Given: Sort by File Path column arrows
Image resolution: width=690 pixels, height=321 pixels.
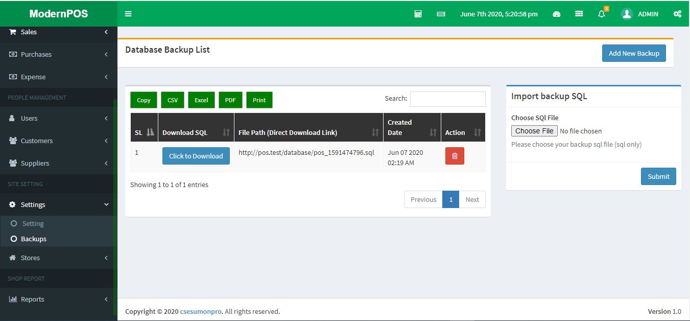Looking at the screenshot, I should click(x=375, y=132).
